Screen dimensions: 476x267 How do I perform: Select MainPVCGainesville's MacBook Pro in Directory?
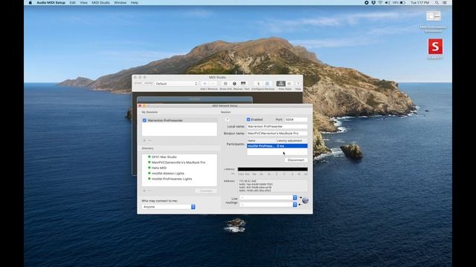coord(179,162)
